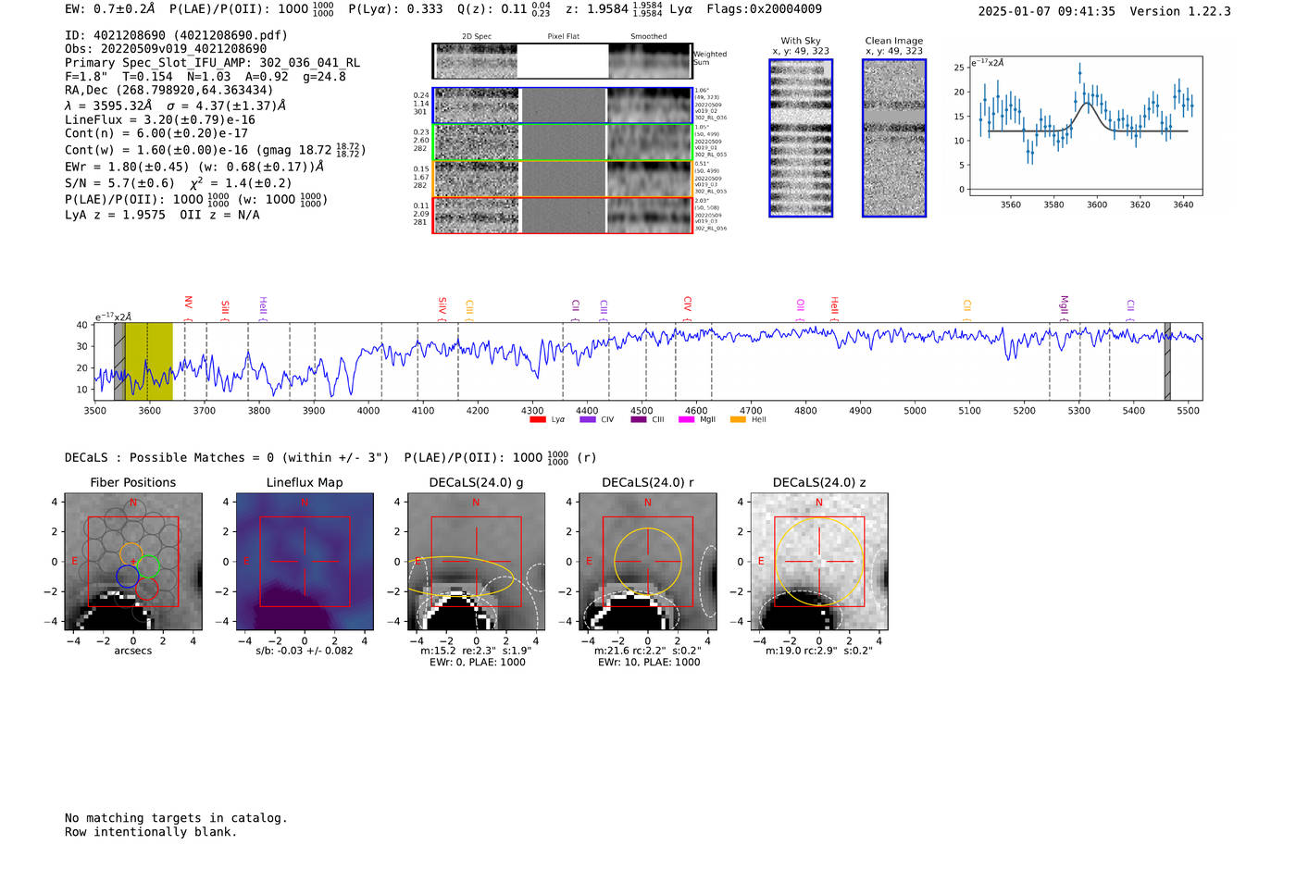Viewport: 1296px width, 882px height.
Task: Click the Q(z): 0.11 header value
Action: (x=505, y=9)
